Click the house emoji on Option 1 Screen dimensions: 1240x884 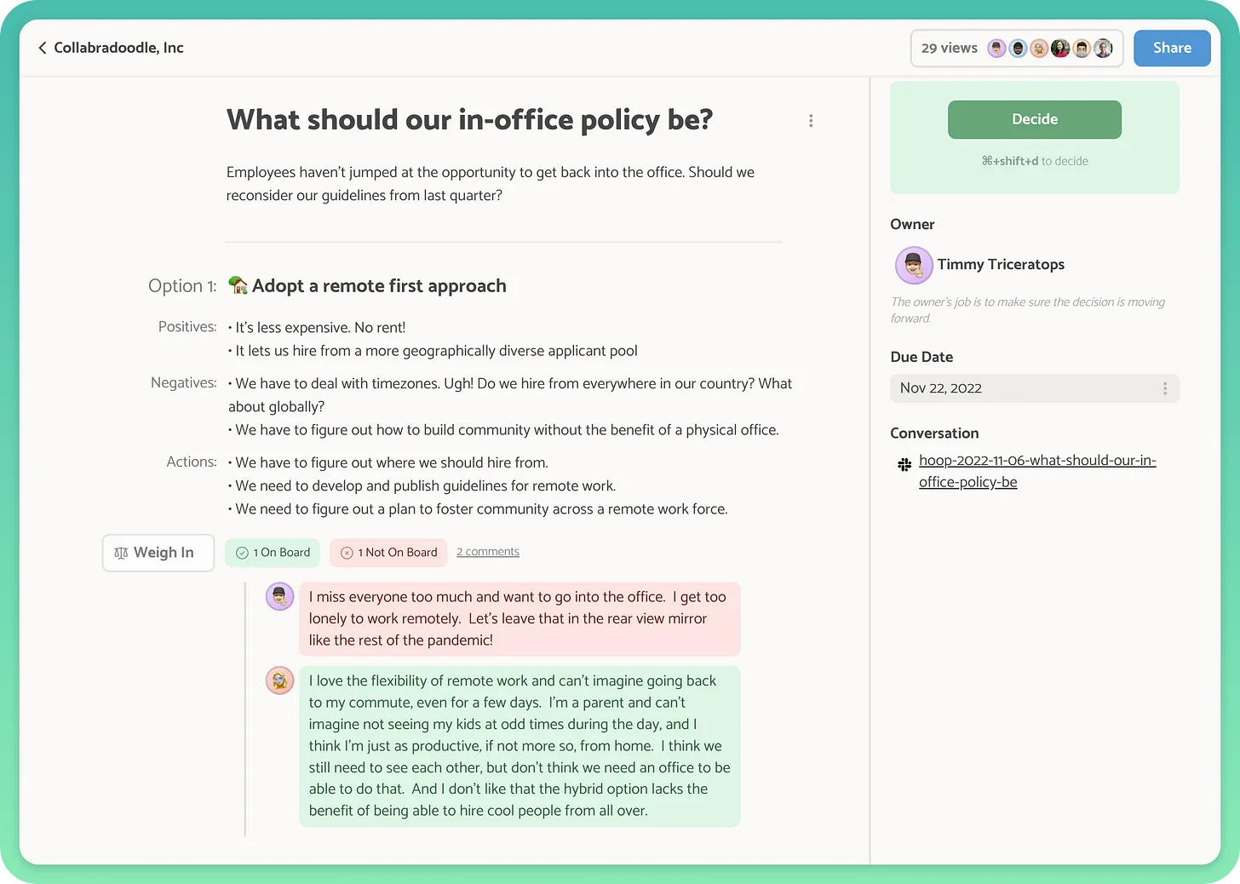[x=238, y=285]
